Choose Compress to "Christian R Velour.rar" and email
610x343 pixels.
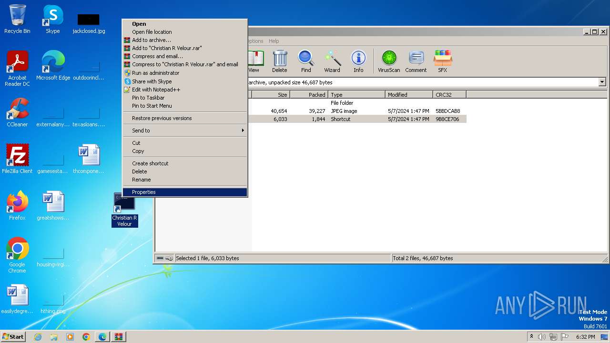tap(185, 64)
